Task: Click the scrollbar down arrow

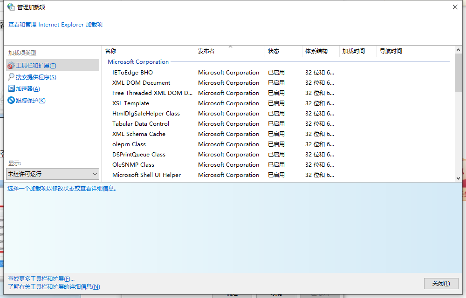Action: [x=459, y=178]
